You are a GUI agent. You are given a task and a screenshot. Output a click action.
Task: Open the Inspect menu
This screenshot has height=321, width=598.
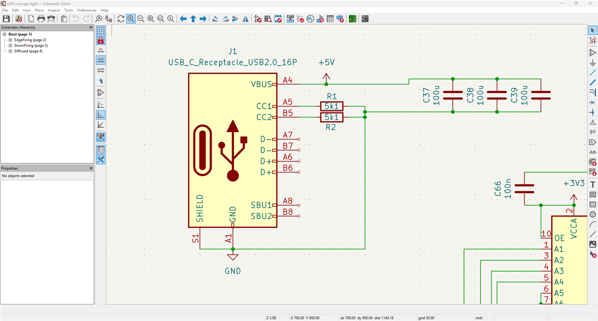pyautogui.click(x=54, y=10)
